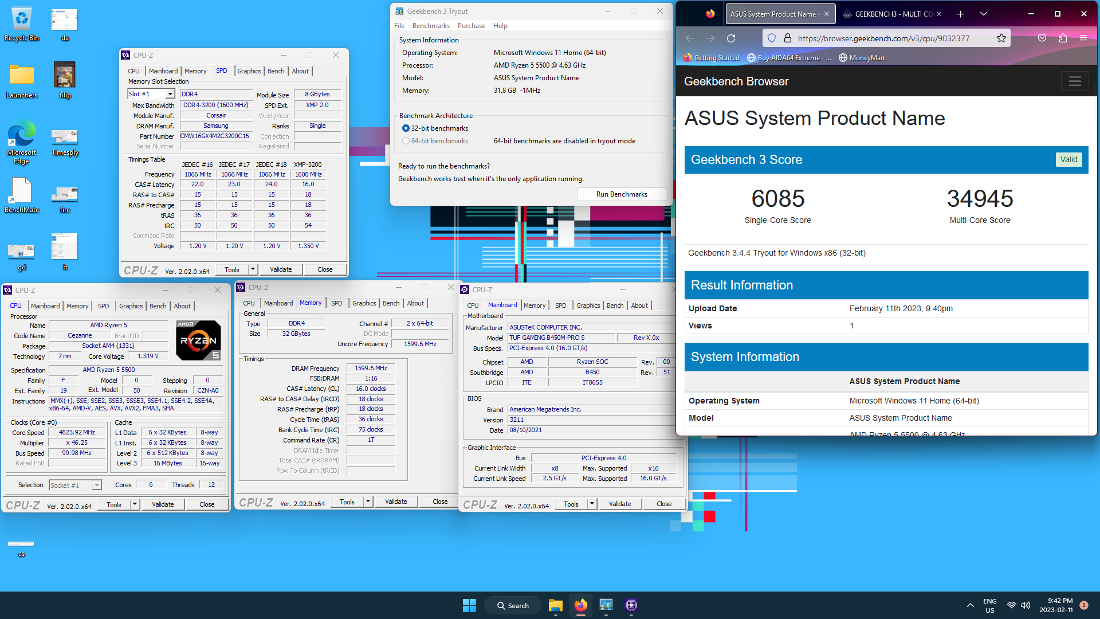Open the Recycle Bin desktop icon
The image size is (1100, 619).
coord(22,24)
